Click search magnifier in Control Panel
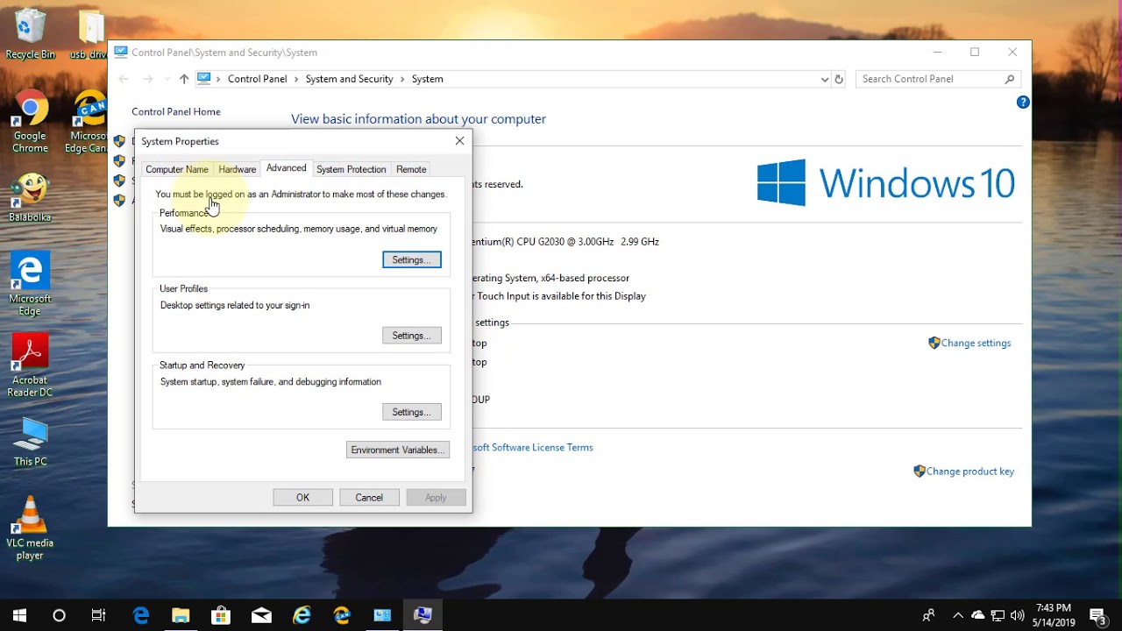Screen dimensions: 1122x631 pyautogui.click(x=1010, y=79)
